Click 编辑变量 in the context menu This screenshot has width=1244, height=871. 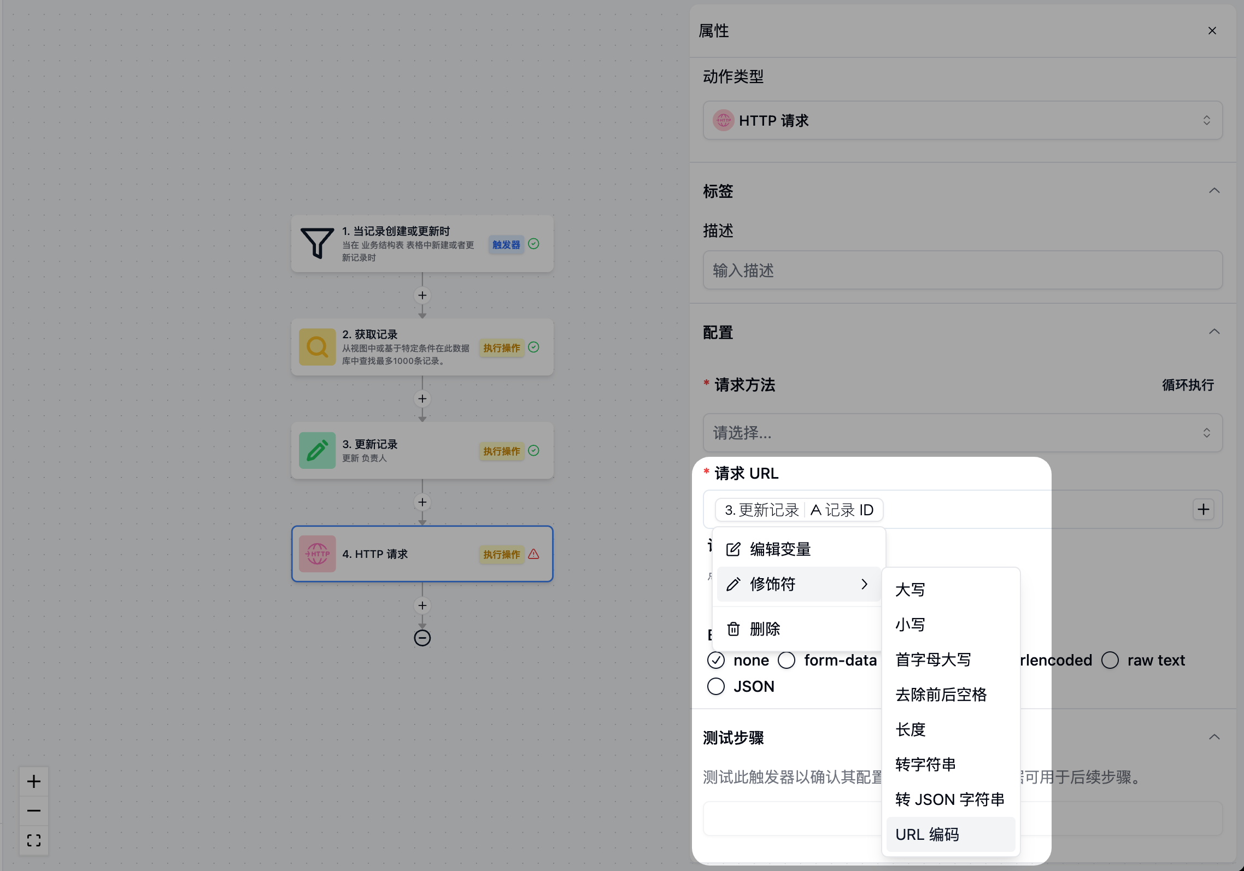click(x=781, y=549)
